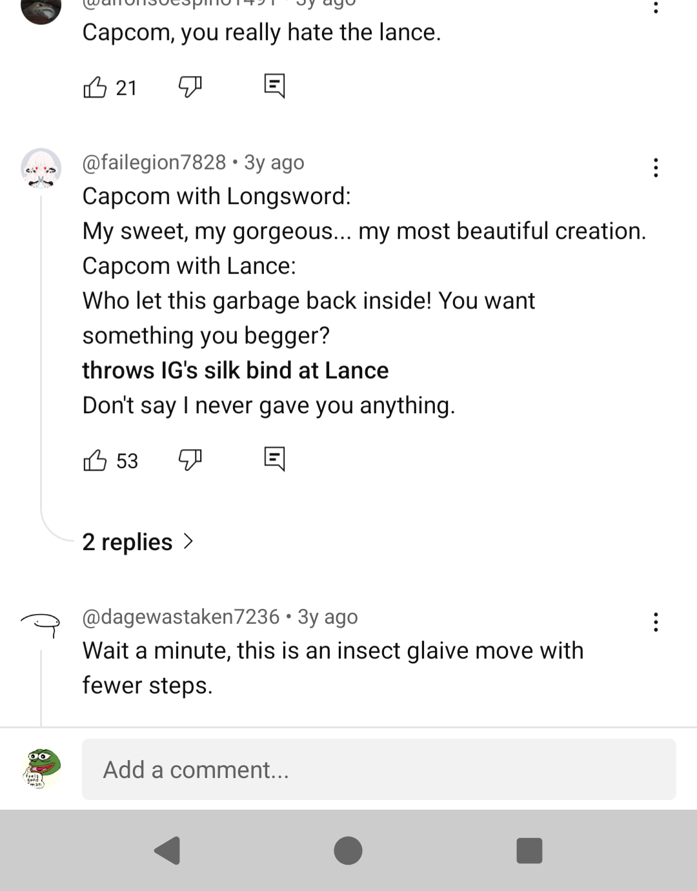Expand the 2 replies thread
697x891 pixels.
(137, 542)
